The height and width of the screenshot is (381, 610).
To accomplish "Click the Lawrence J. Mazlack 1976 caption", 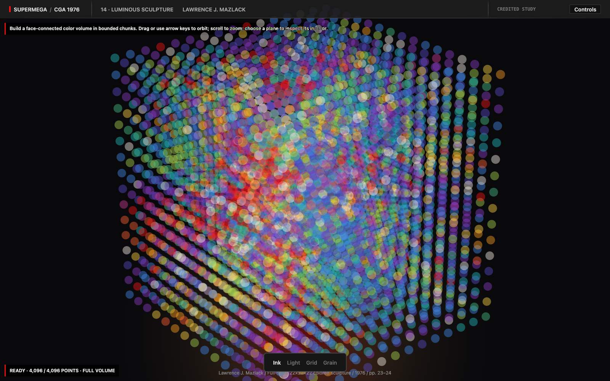I will (x=305, y=373).
